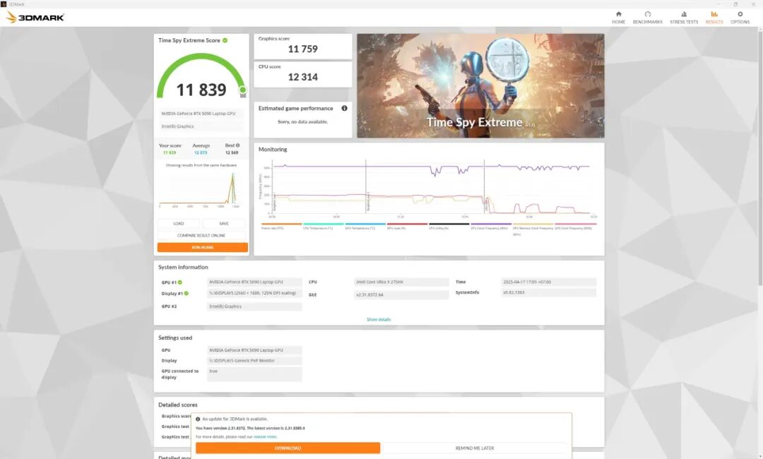
Task: Expand system info via Show details
Action: [379, 319]
